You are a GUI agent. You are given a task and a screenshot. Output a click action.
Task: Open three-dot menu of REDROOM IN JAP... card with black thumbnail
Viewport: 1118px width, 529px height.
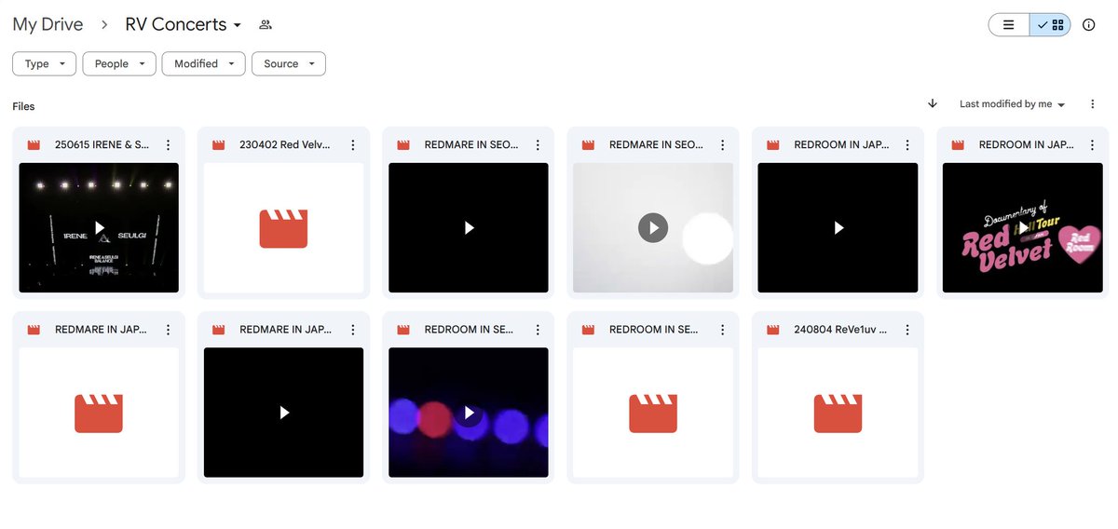pos(907,145)
